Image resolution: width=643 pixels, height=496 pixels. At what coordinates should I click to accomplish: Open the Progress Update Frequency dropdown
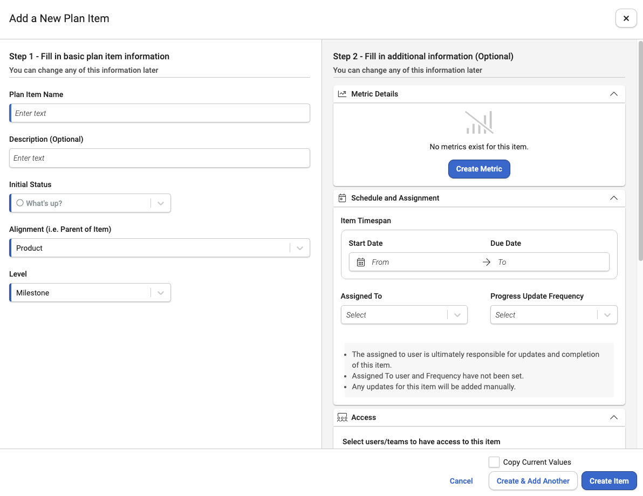pyautogui.click(x=553, y=315)
